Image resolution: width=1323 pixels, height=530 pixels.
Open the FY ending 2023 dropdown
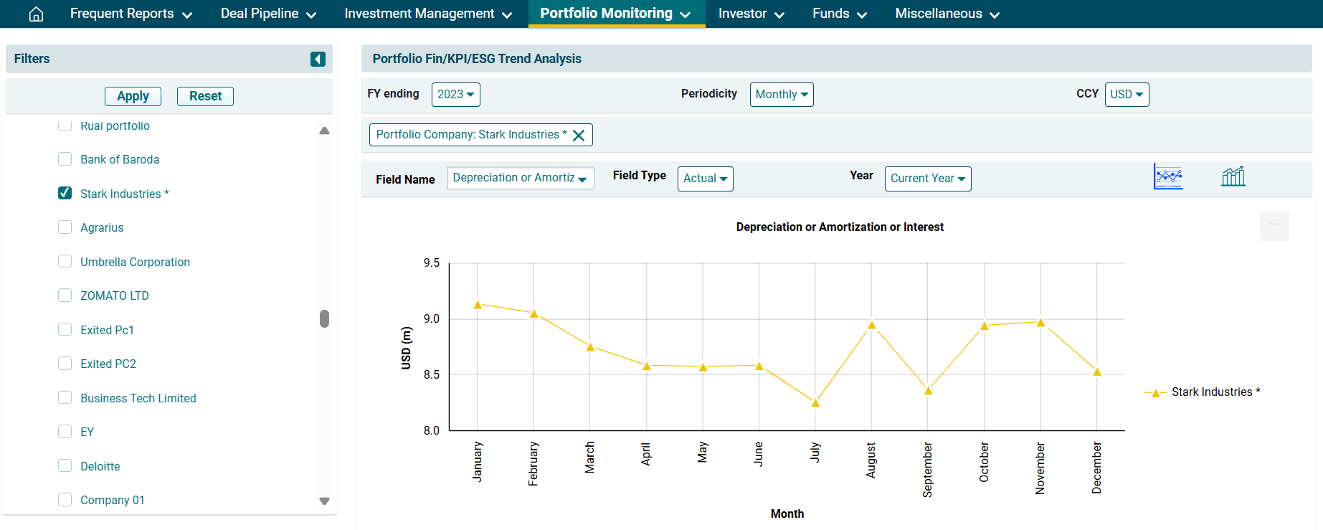(x=455, y=95)
